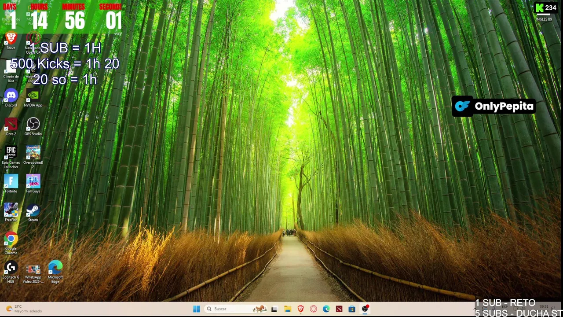Click the OnlyPepita overlay badge

494,106
